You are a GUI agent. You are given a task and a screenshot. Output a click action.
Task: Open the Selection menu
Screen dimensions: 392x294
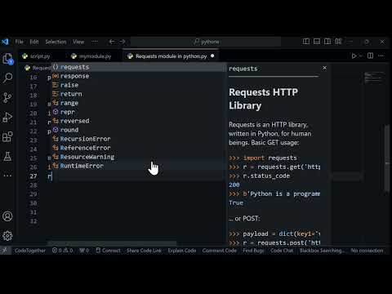coord(56,42)
